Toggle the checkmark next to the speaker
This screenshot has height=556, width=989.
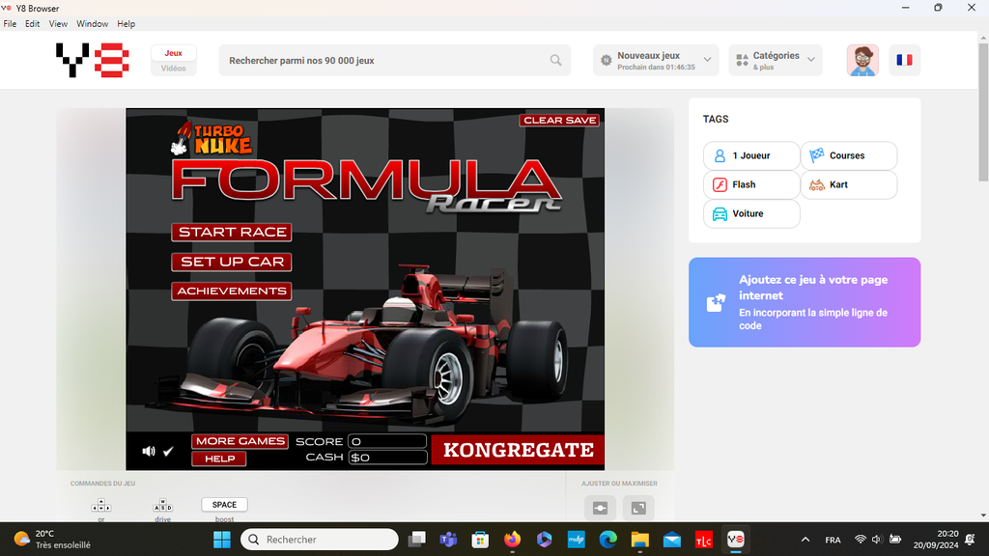[x=168, y=451]
